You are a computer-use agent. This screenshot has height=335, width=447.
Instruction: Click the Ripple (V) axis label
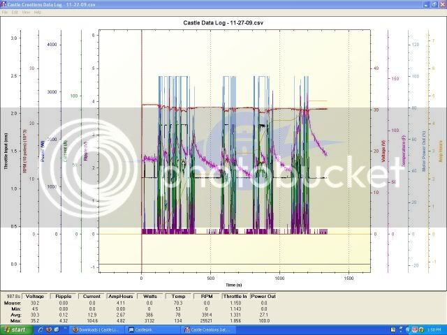point(85,151)
